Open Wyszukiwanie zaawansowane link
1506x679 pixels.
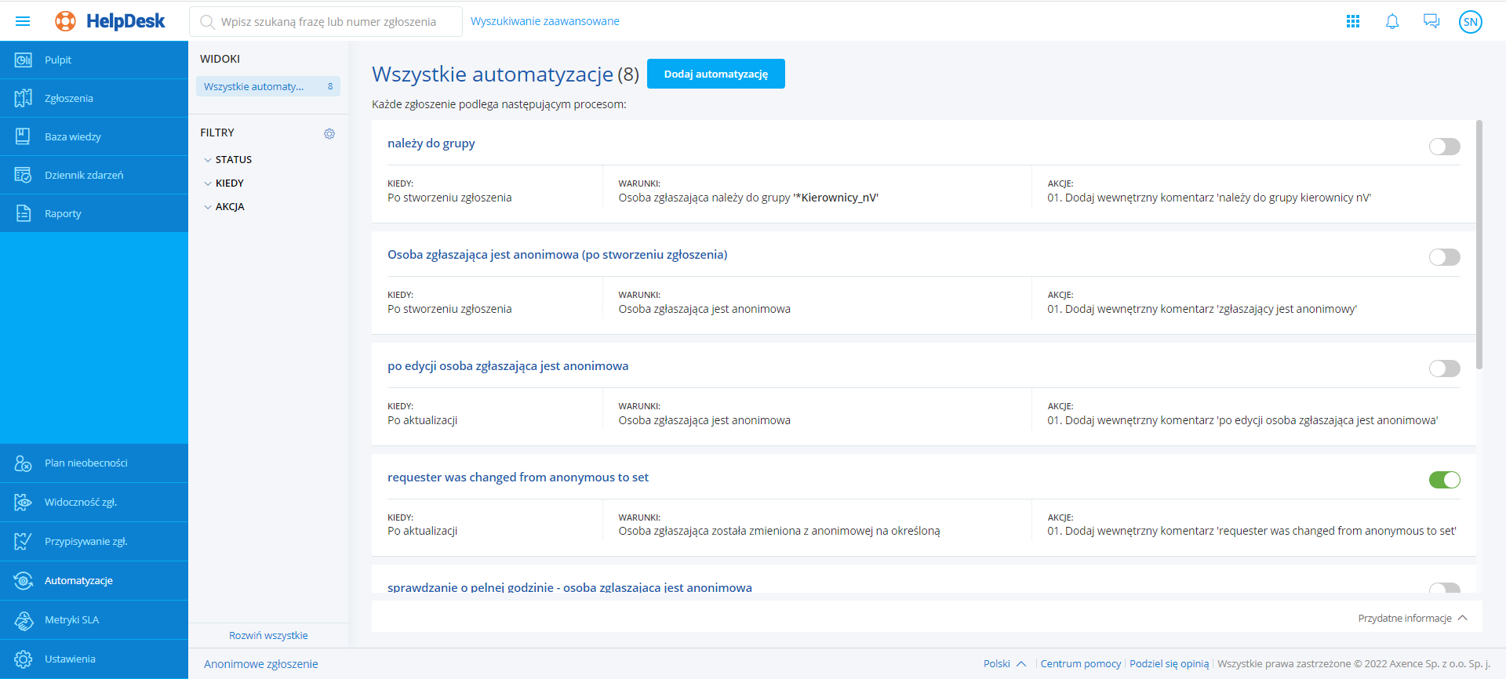544,21
